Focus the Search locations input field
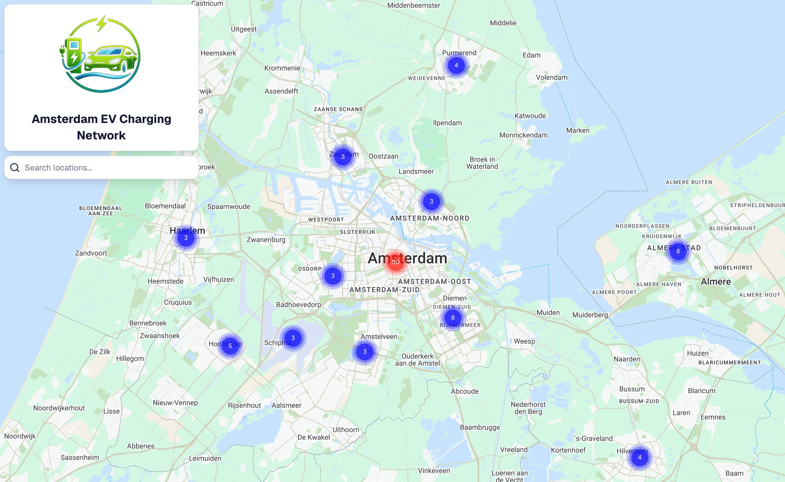This screenshot has width=785, height=482. pyautogui.click(x=101, y=167)
